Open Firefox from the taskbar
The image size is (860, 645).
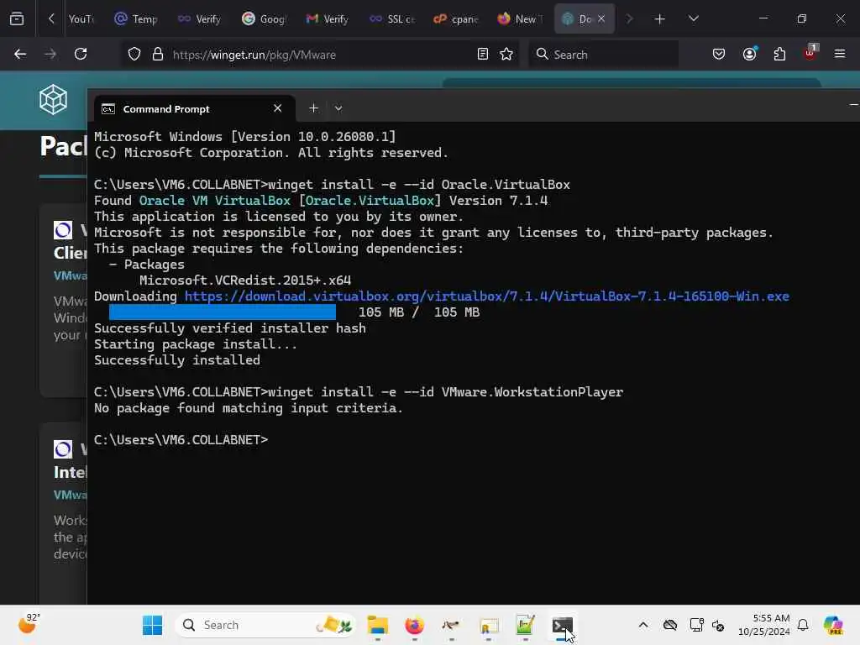pos(414,625)
